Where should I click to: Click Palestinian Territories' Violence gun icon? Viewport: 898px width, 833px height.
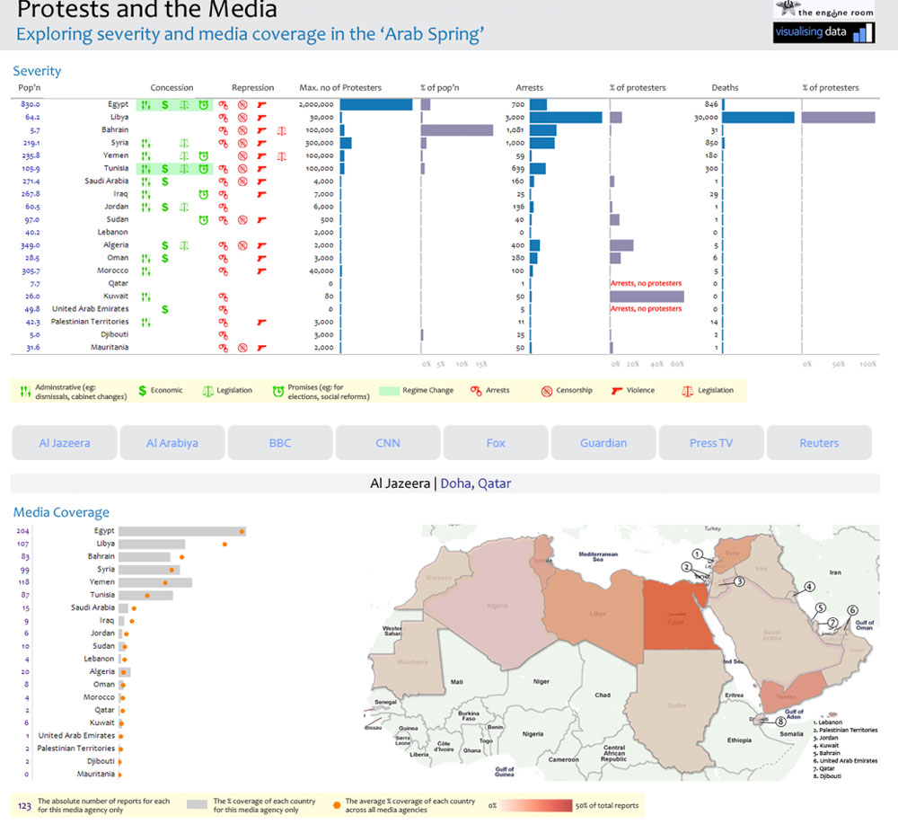click(261, 322)
